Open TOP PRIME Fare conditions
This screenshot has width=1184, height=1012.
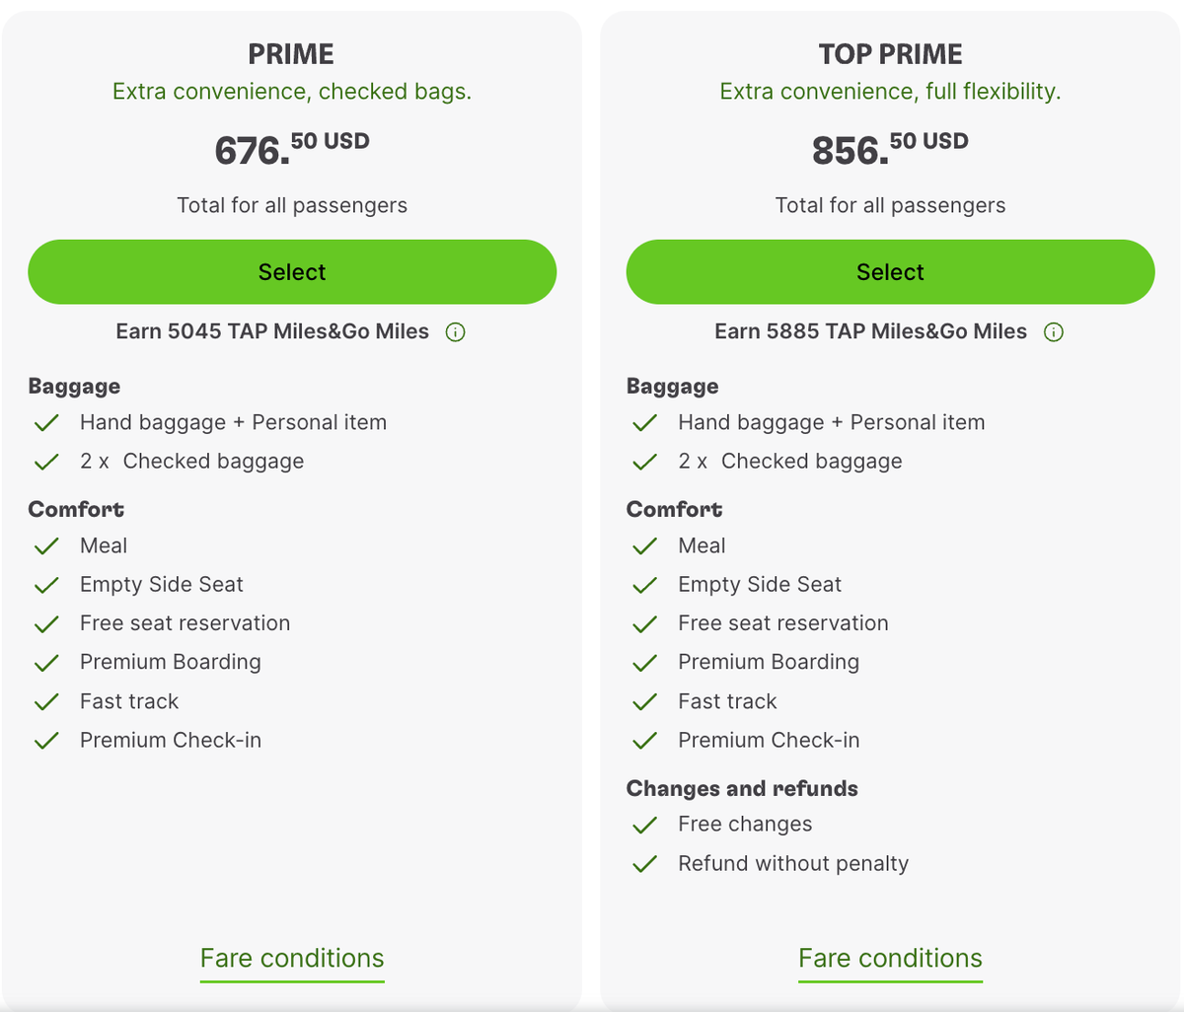[890, 958]
